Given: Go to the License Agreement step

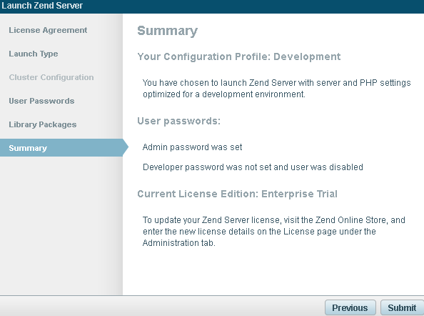Looking at the screenshot, I should [48, 30].
